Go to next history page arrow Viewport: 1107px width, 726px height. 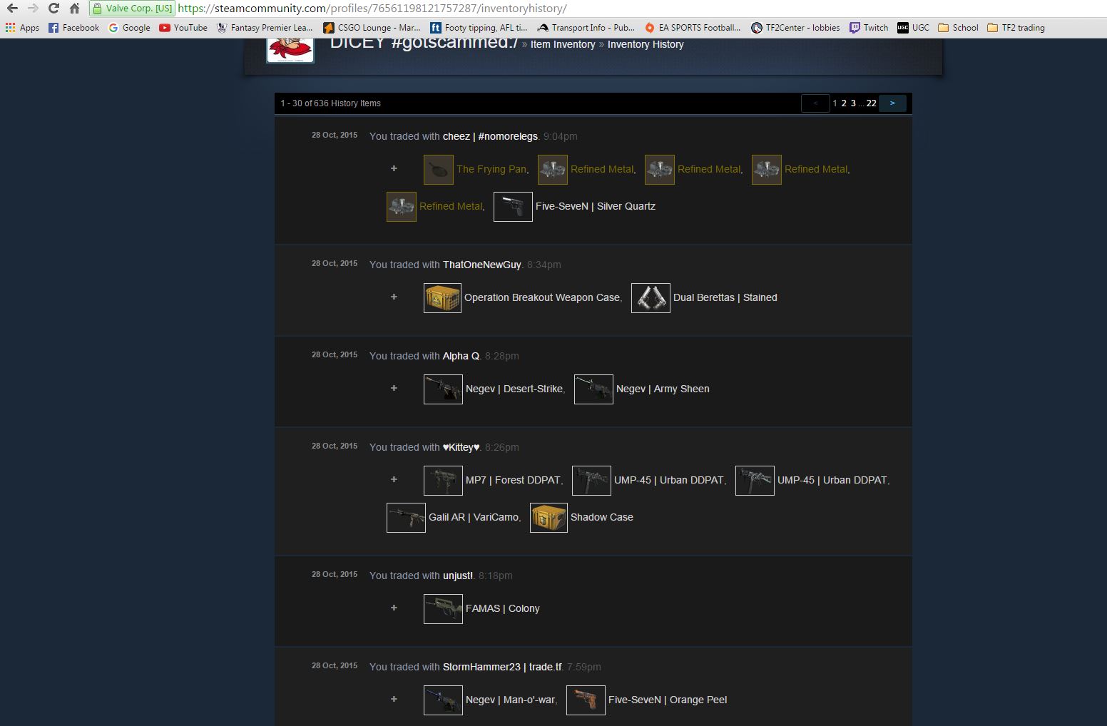coord(892,103)
